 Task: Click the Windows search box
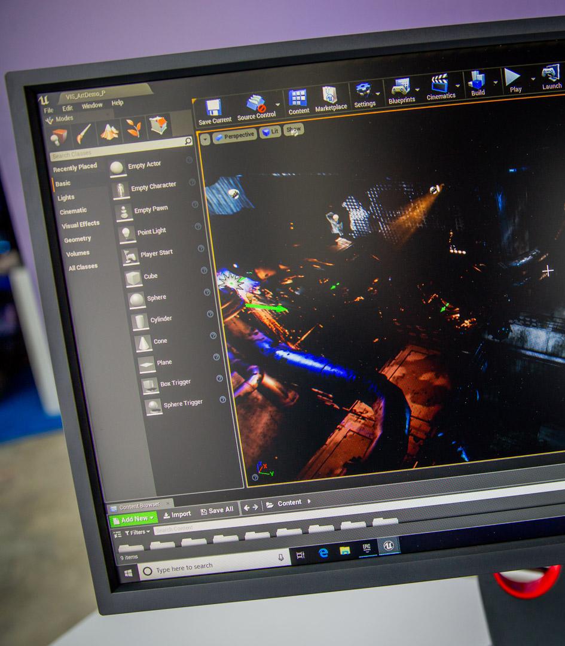pyautogui.click(x=213, y=564)
